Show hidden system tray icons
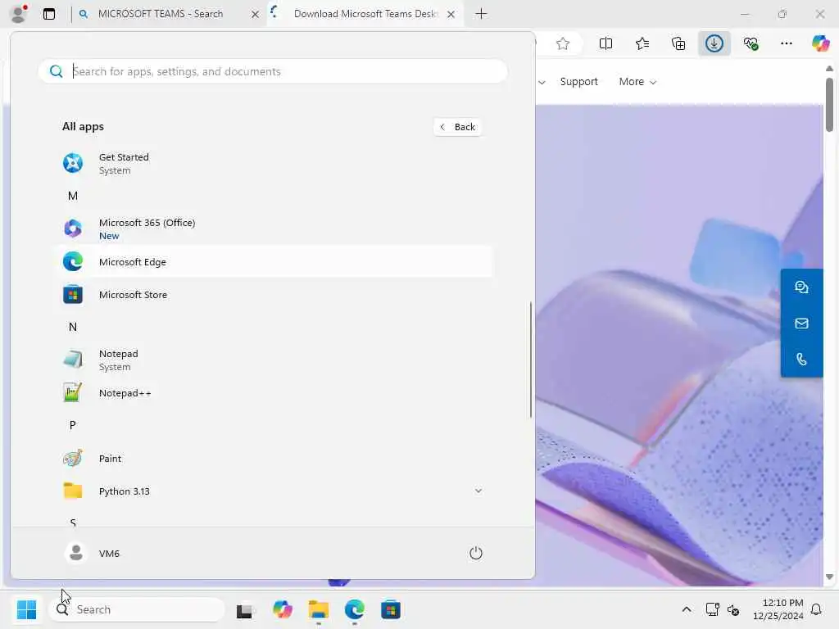The height and width of the screenshot is (629, 839). tap(687, 609)
